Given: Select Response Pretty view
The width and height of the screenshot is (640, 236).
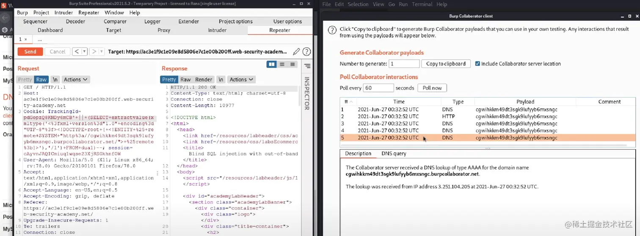Looking at the screenshot, I should (x=169, y=79).
